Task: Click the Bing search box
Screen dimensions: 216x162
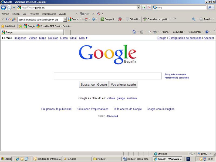Action: pyautogui.click(x=180, y=8)
